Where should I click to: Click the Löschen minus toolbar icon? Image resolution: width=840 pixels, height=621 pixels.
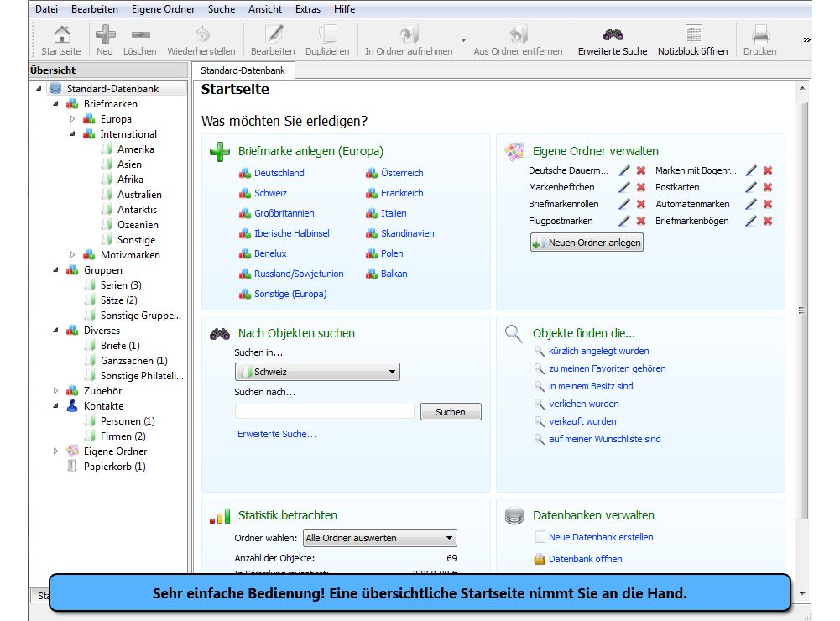coord(140,35)
